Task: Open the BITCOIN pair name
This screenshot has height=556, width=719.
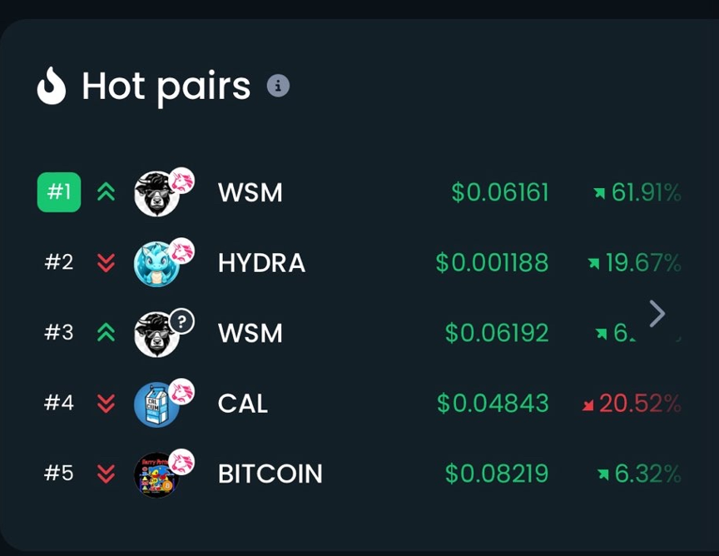Action: 270,474
